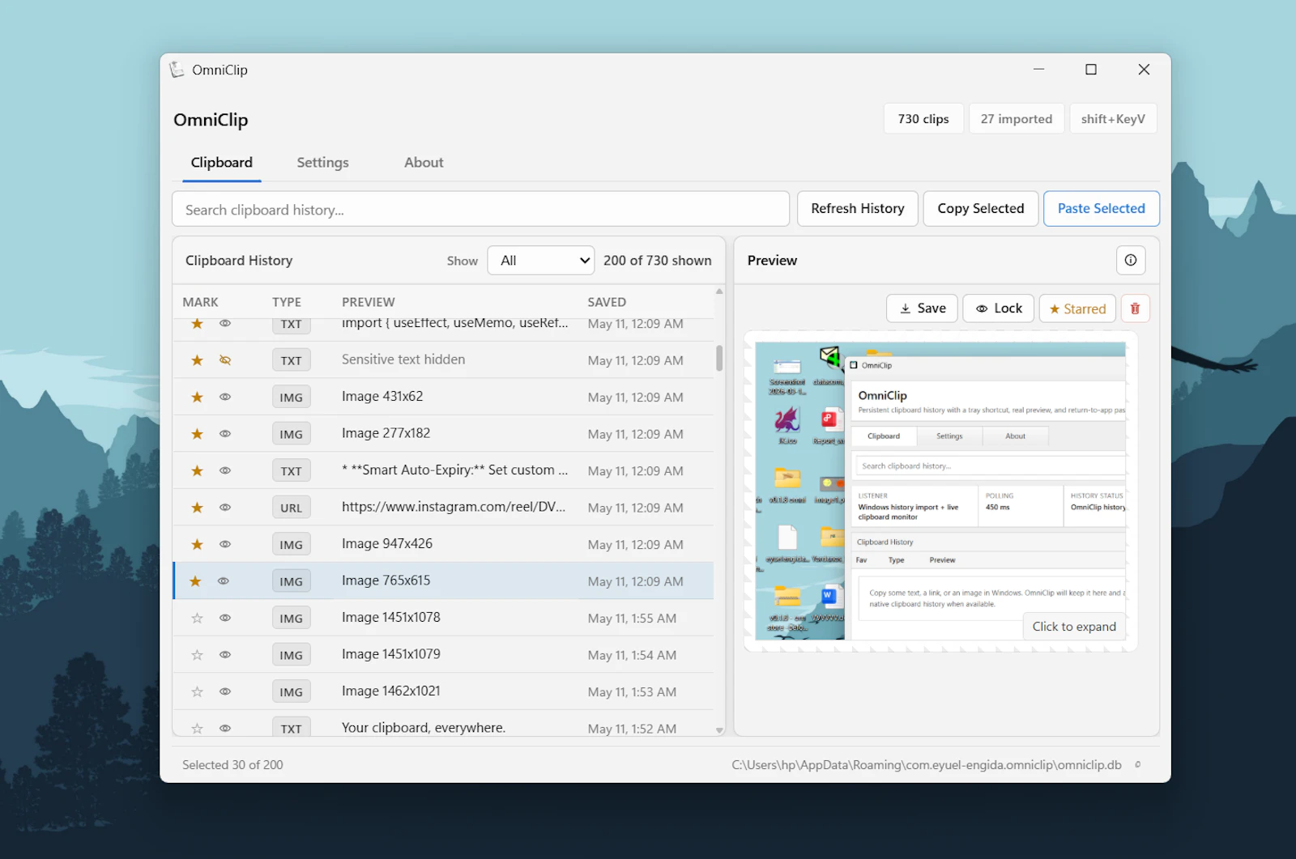Reveal the Sensitive text hidden clip via crossed eye
This screenshot has height=859, width=1296.
[225, 360]
